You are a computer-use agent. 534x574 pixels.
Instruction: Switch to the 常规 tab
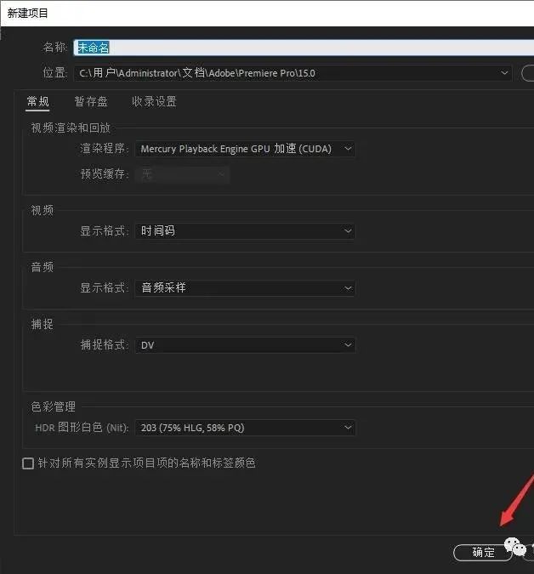[x=38, y=101]
